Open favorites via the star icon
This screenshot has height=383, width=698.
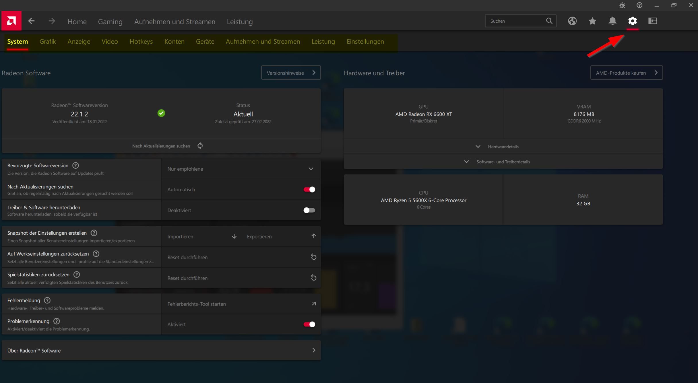[x=592, y=21]
